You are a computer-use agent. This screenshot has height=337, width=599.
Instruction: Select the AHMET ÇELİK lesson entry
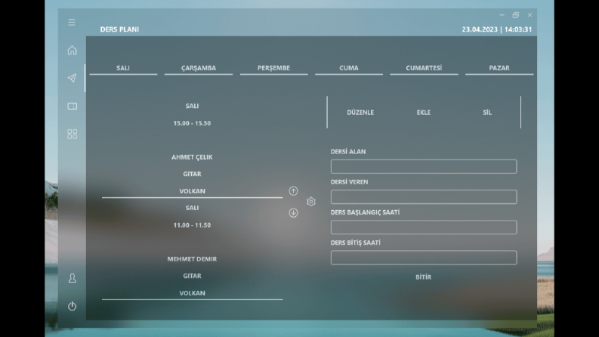(x=192, y=157)
